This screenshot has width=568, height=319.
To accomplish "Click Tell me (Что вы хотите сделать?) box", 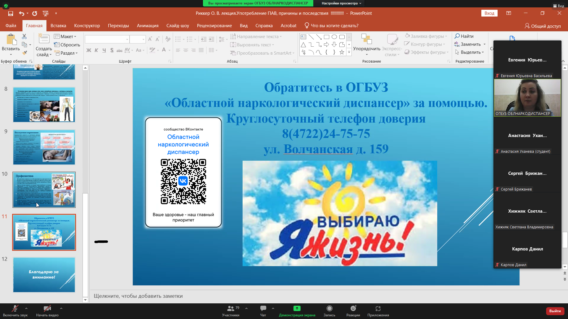I will [x=331, y=26].
